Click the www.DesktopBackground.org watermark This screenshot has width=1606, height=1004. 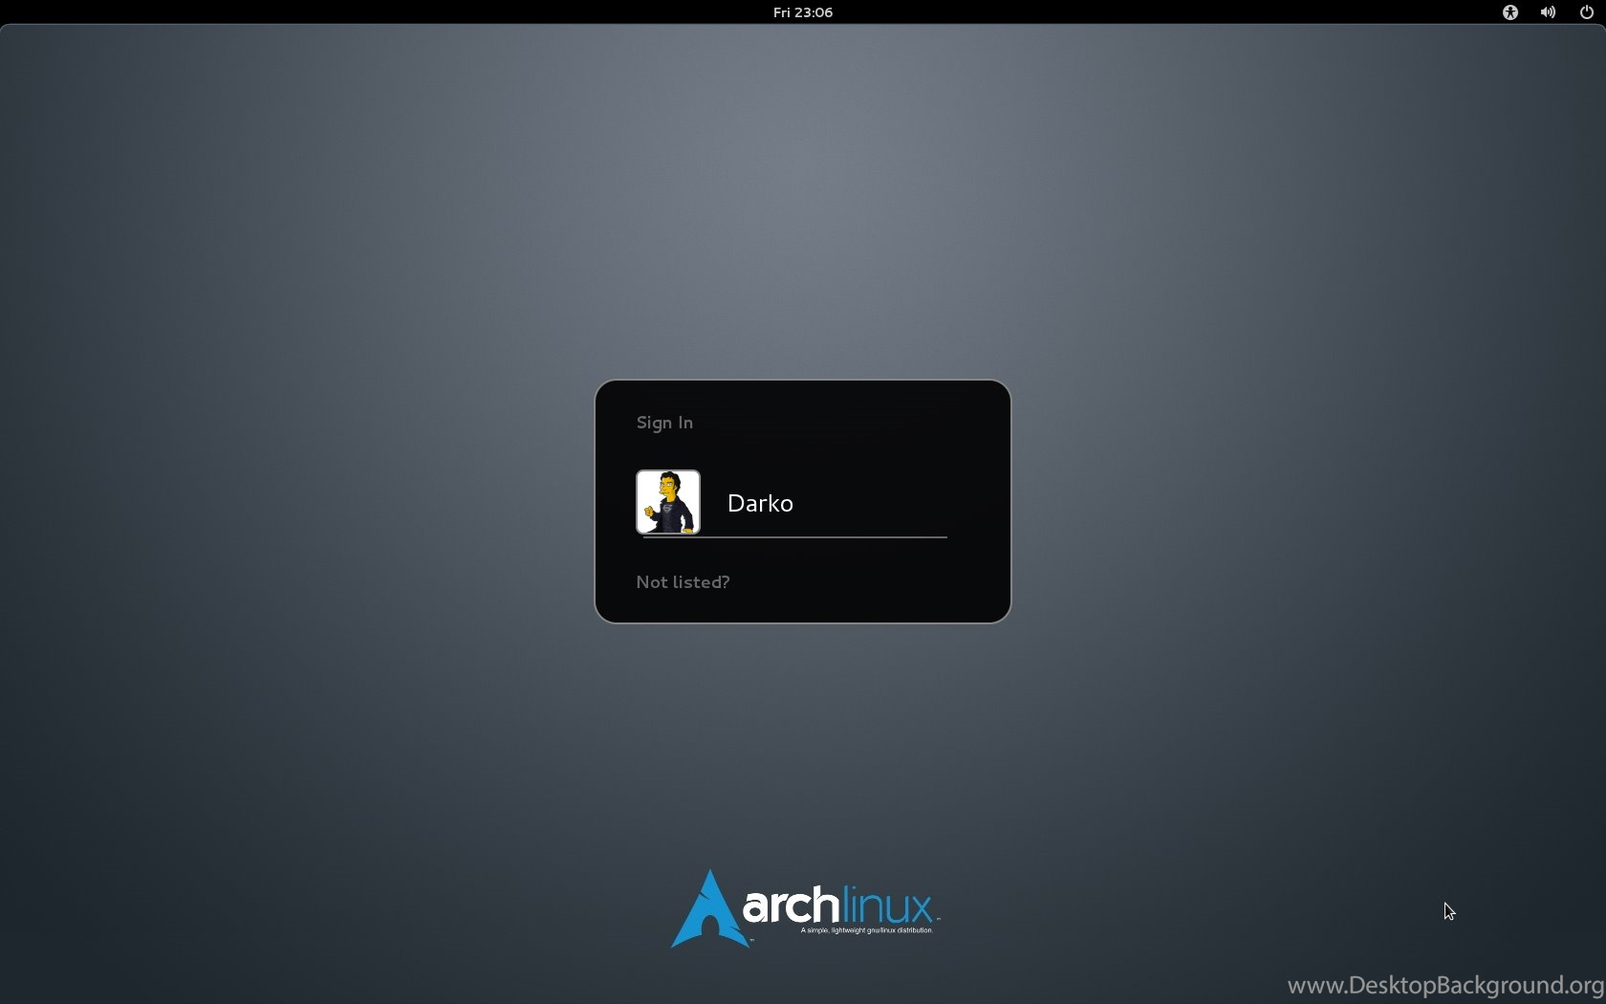click(x=1445, y=985)
